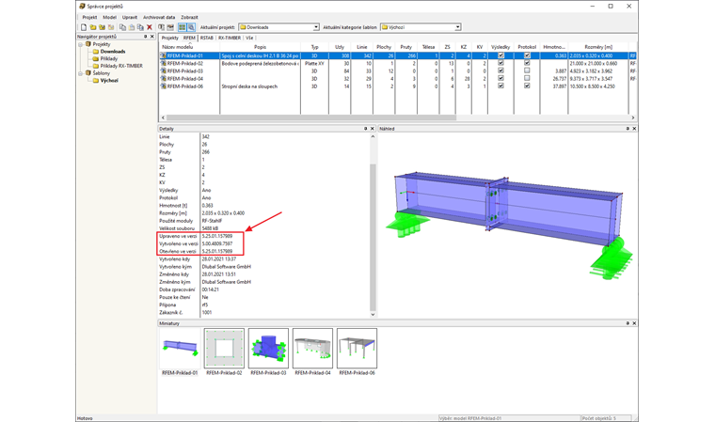
Task: Click the model icon of RFEM-Priklad-04 row
Action: 163,79
